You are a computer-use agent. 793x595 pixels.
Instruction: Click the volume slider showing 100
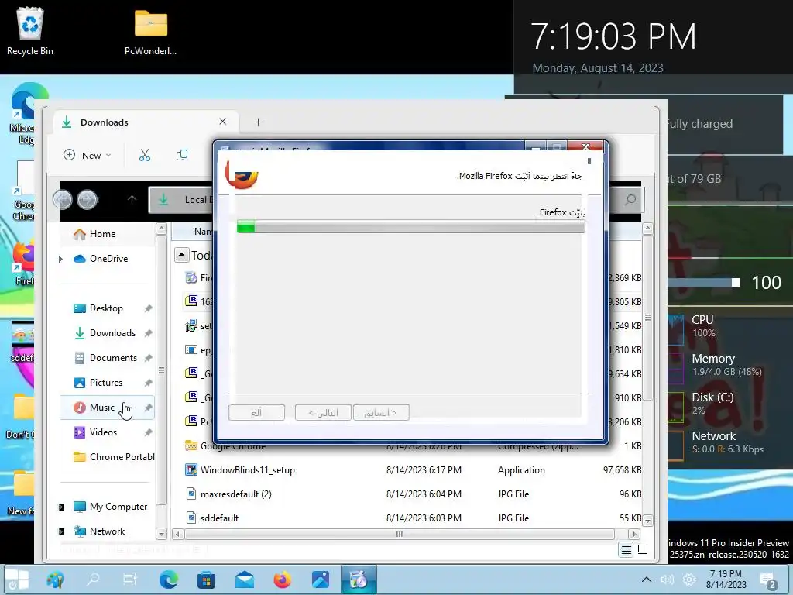tap(704, 282)
